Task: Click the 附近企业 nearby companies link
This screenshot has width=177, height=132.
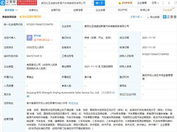Action: click(73, 103)
